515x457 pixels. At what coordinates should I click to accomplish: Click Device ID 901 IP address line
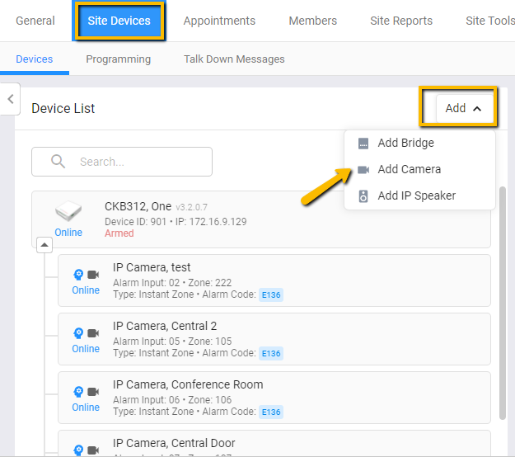coord(176,222)
